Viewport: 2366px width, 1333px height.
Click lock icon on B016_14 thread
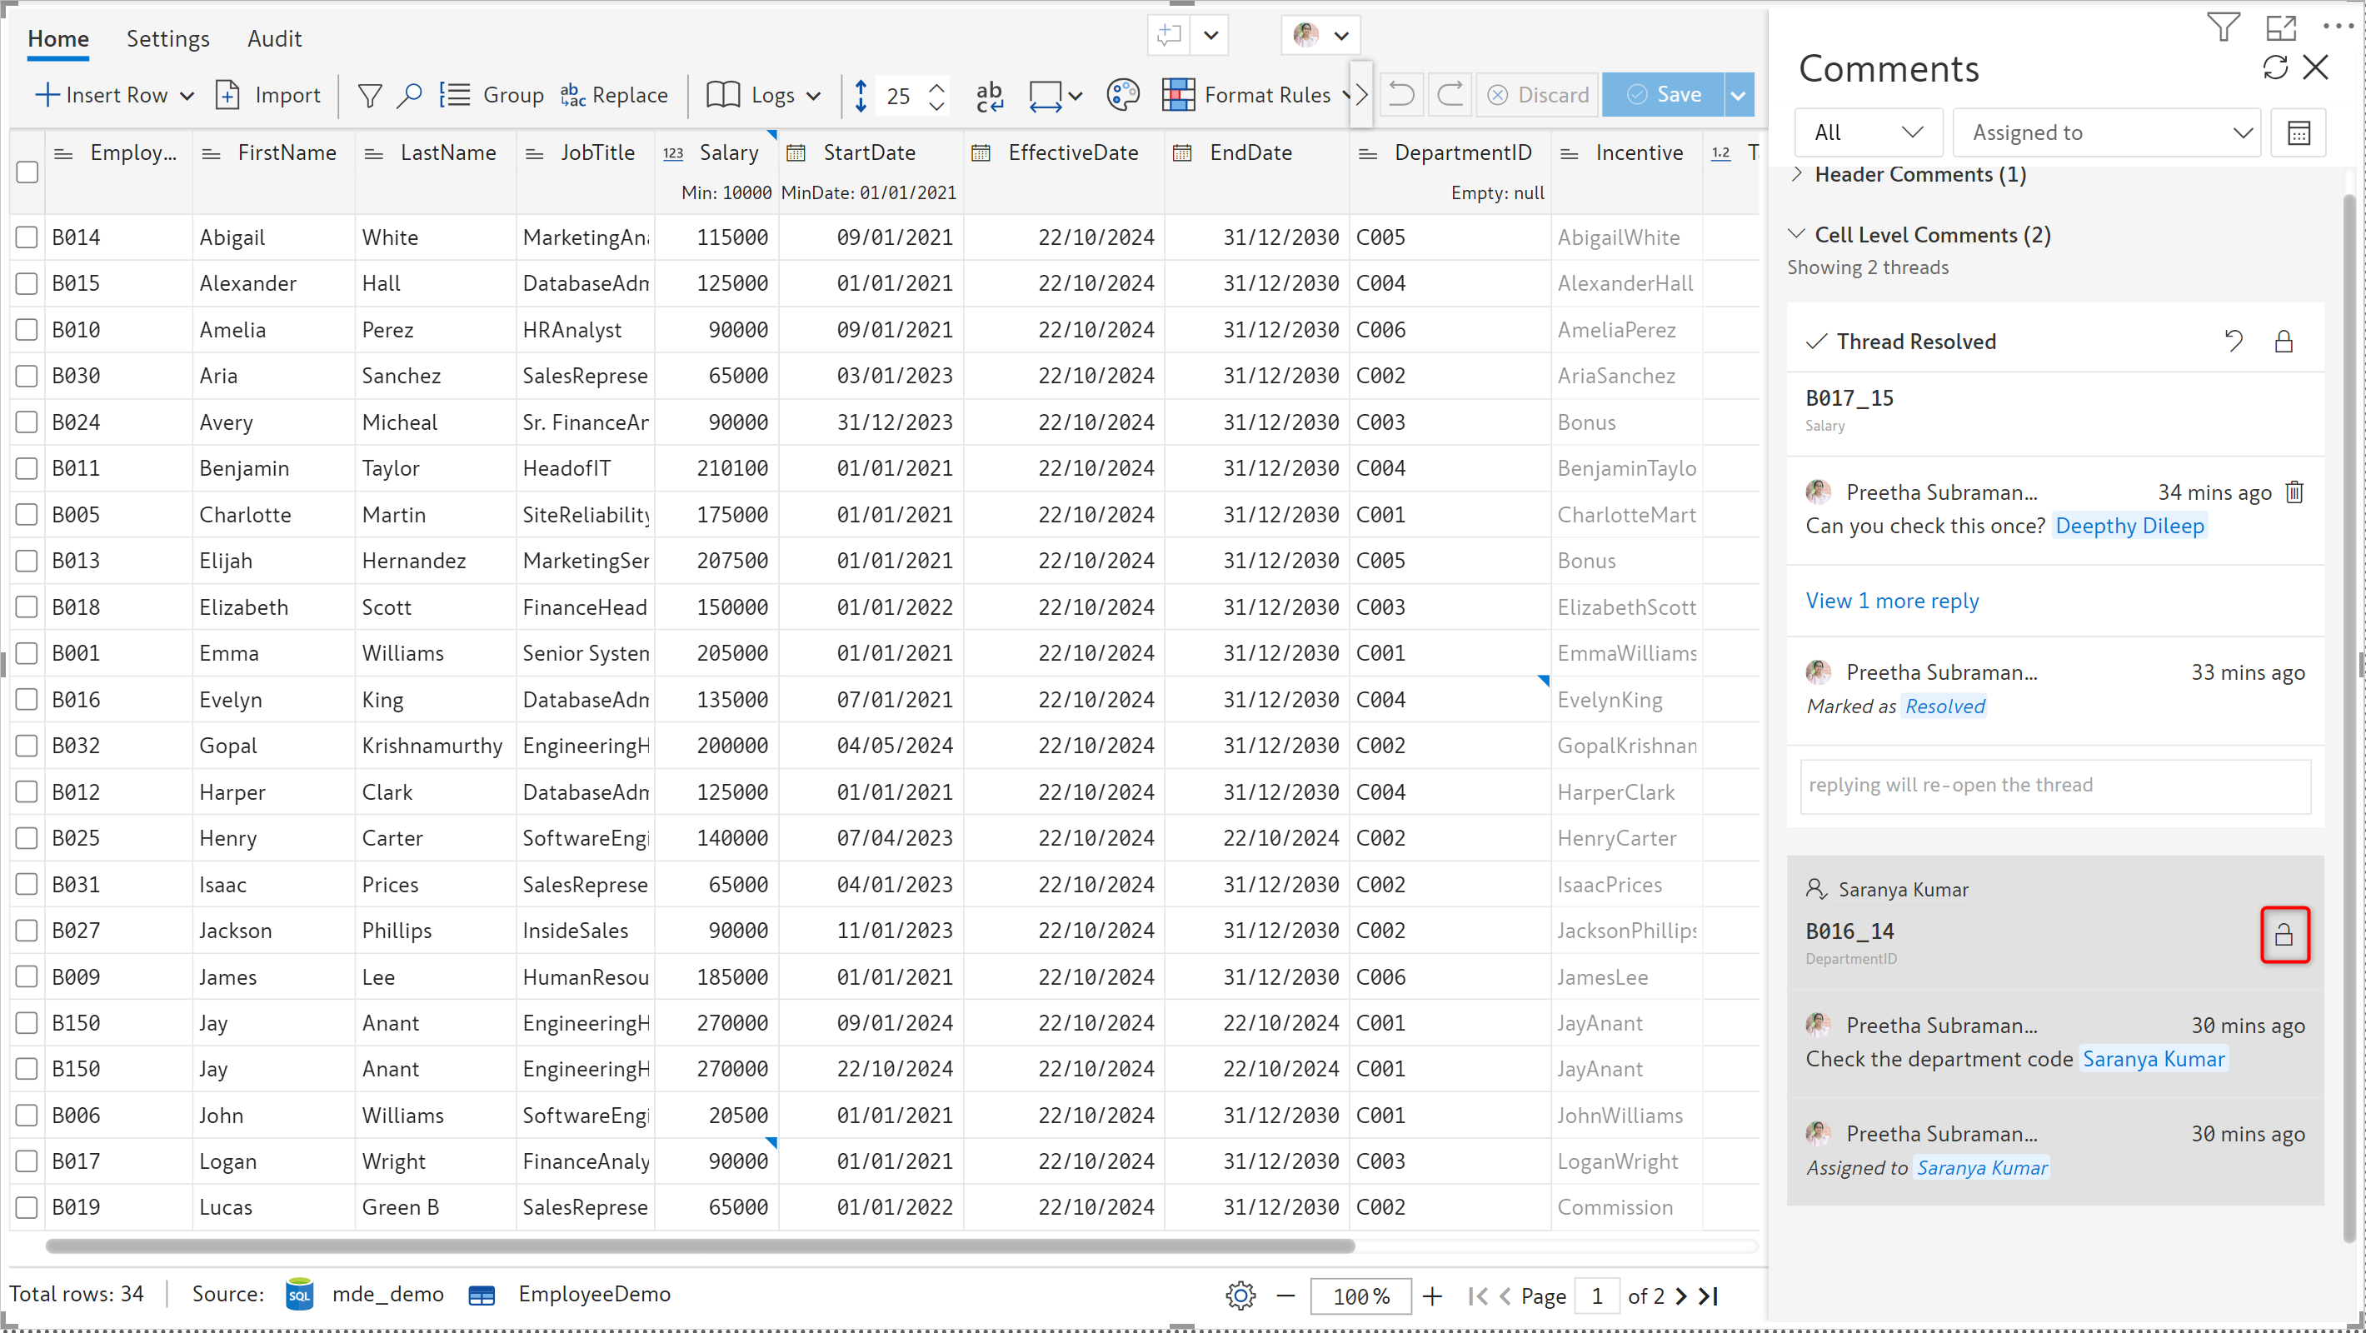click(2284, 936)
